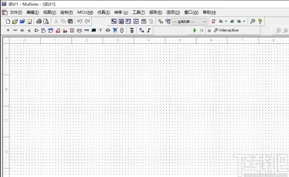
Task: Click the Cut scissors icon
Action: click(x=56, y=22)
